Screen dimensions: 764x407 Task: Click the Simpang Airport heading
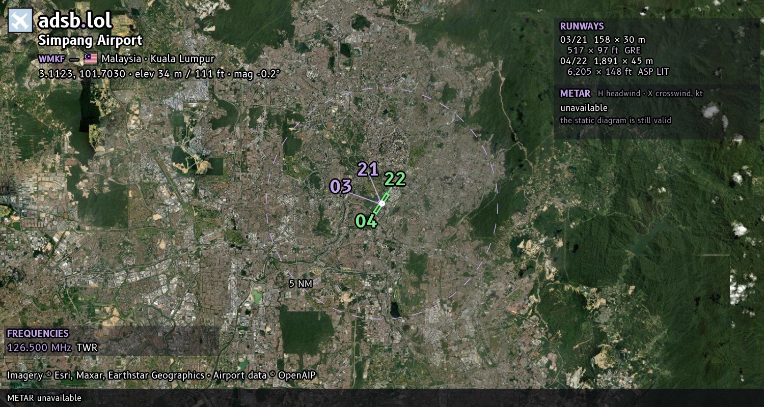click(90, 41)
